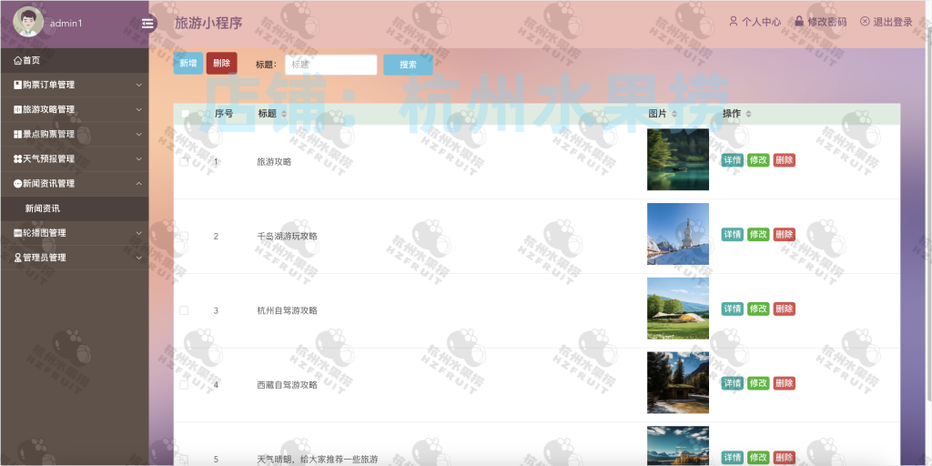Image resolution: width=932 pixels, height=466 pixels.
Task: Check the row for 旅游攻略
Action: (184, 161)
